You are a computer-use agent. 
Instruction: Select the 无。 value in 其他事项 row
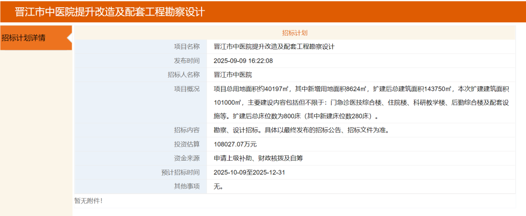pyautogui.click(x=218, y=186)
